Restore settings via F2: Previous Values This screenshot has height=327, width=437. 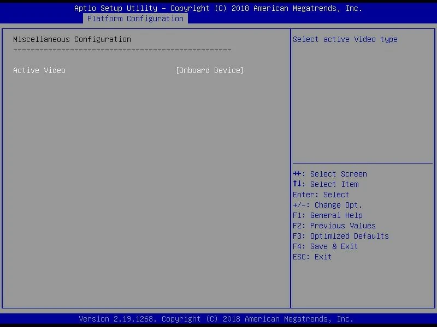(334, 226)
